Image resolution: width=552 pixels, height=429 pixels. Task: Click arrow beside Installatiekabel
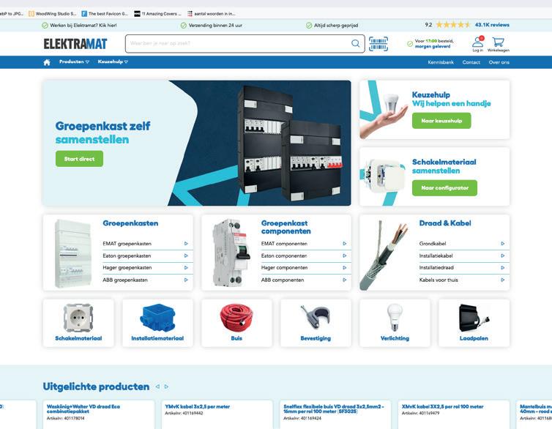tap(503, 255)
